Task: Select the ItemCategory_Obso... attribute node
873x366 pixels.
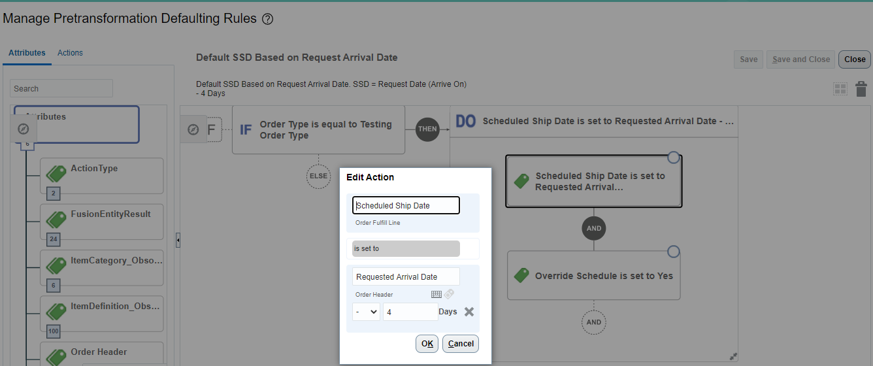Action: click(x=102, y=268)
